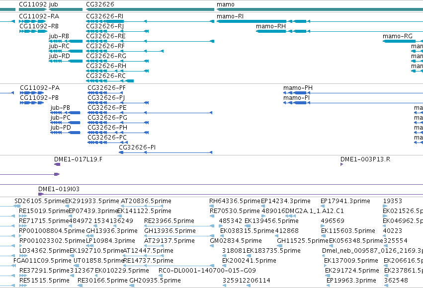Viewport: 423px width, 288px height.
Task: Click protein jub-PC
Action: (x=61, y=118)
